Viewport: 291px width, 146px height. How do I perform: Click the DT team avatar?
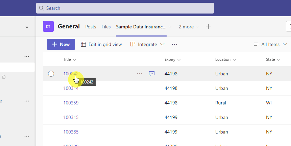click(48, 26)
